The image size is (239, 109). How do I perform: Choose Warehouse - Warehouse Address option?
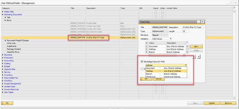pyautogui.click(x=166, y=77)
